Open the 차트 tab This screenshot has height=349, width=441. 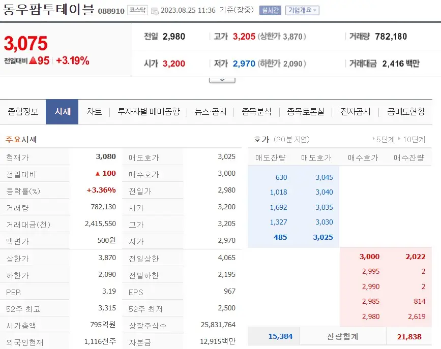[x=94, y=112]
